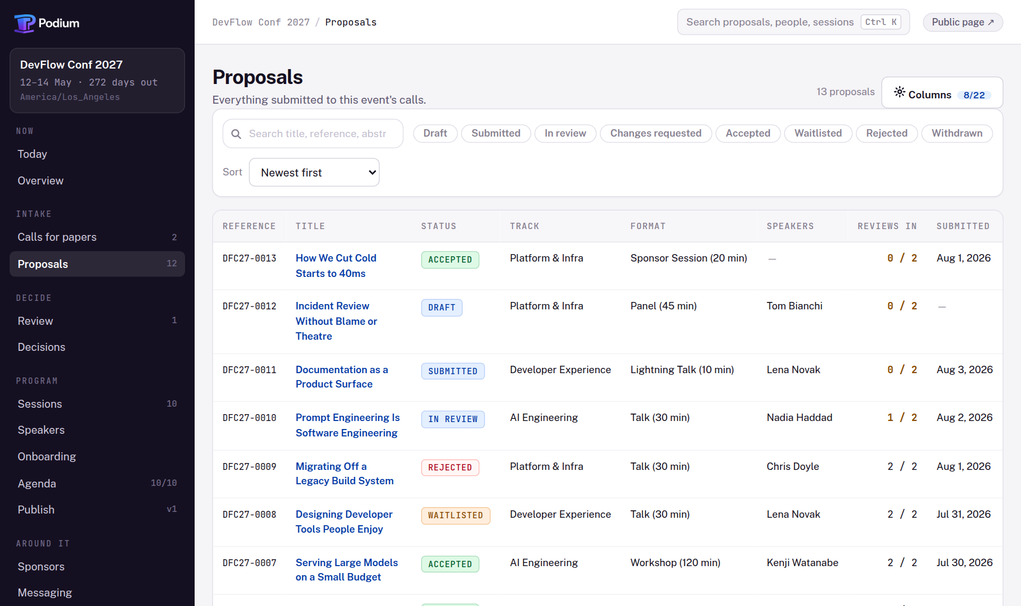
Task: Open the Sort dropdown showing Newest first
Action: 314,172
